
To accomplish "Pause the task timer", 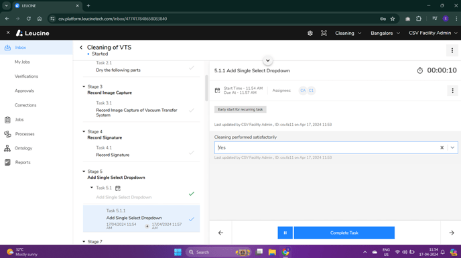I will click(x=285, y=233).
